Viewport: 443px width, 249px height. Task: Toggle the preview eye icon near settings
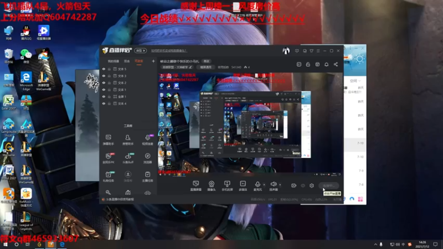coord(302,185)
